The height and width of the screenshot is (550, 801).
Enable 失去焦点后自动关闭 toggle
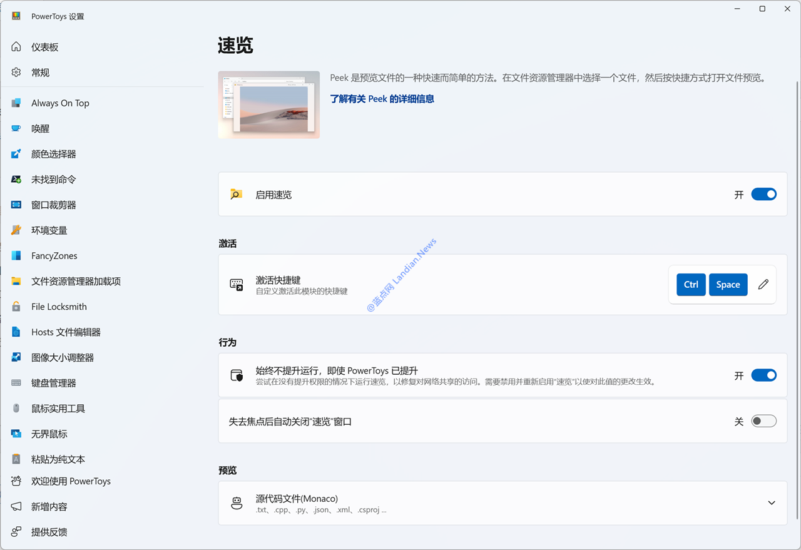pyautogui.click(x=763, y=422)
